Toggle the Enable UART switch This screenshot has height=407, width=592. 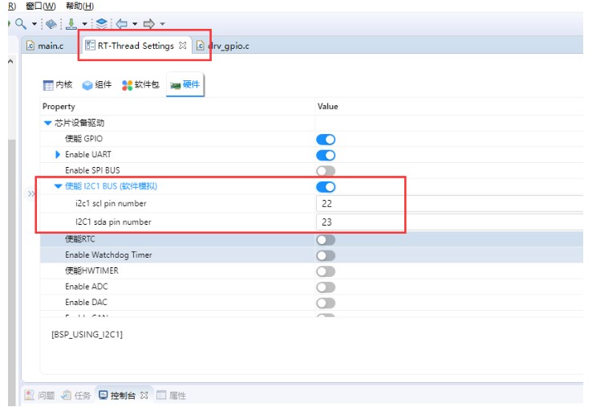click(326, 155)
